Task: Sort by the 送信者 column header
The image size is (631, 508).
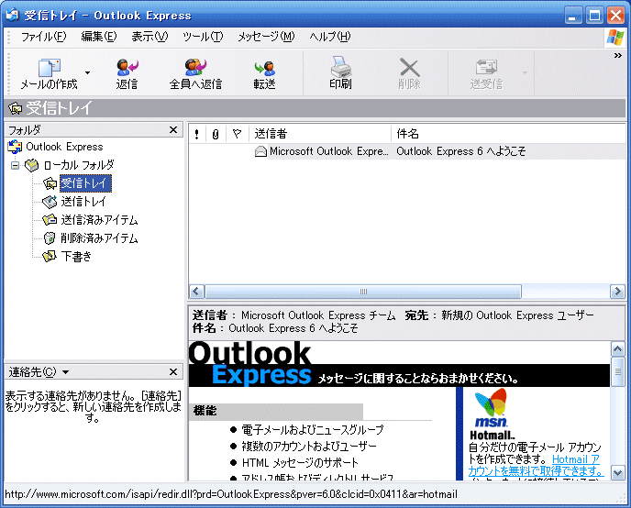Action: [320, 134]
